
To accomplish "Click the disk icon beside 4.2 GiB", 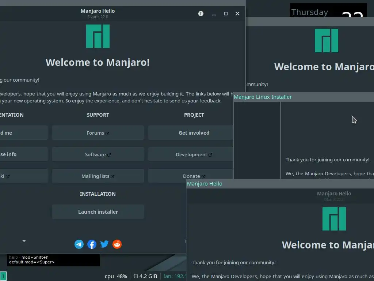I will tap(136, 276).
